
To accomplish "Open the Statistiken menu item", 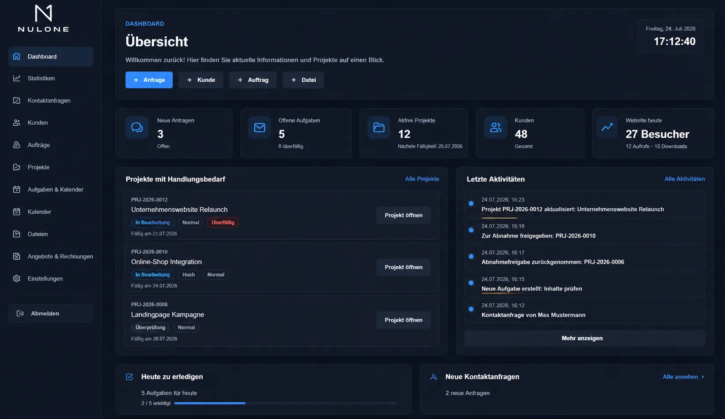I will 51,78.
